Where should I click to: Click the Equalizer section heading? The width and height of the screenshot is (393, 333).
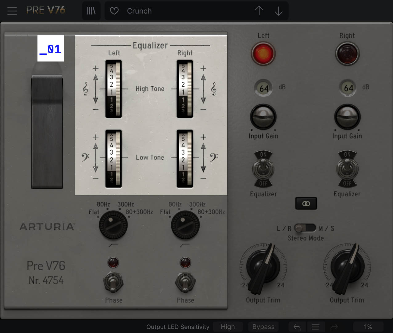[150, 46]
